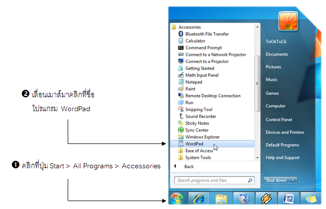Viewport: 326px width, 209px height.
Task: Open Notepad from Accessories
Action: coord(194,82)
